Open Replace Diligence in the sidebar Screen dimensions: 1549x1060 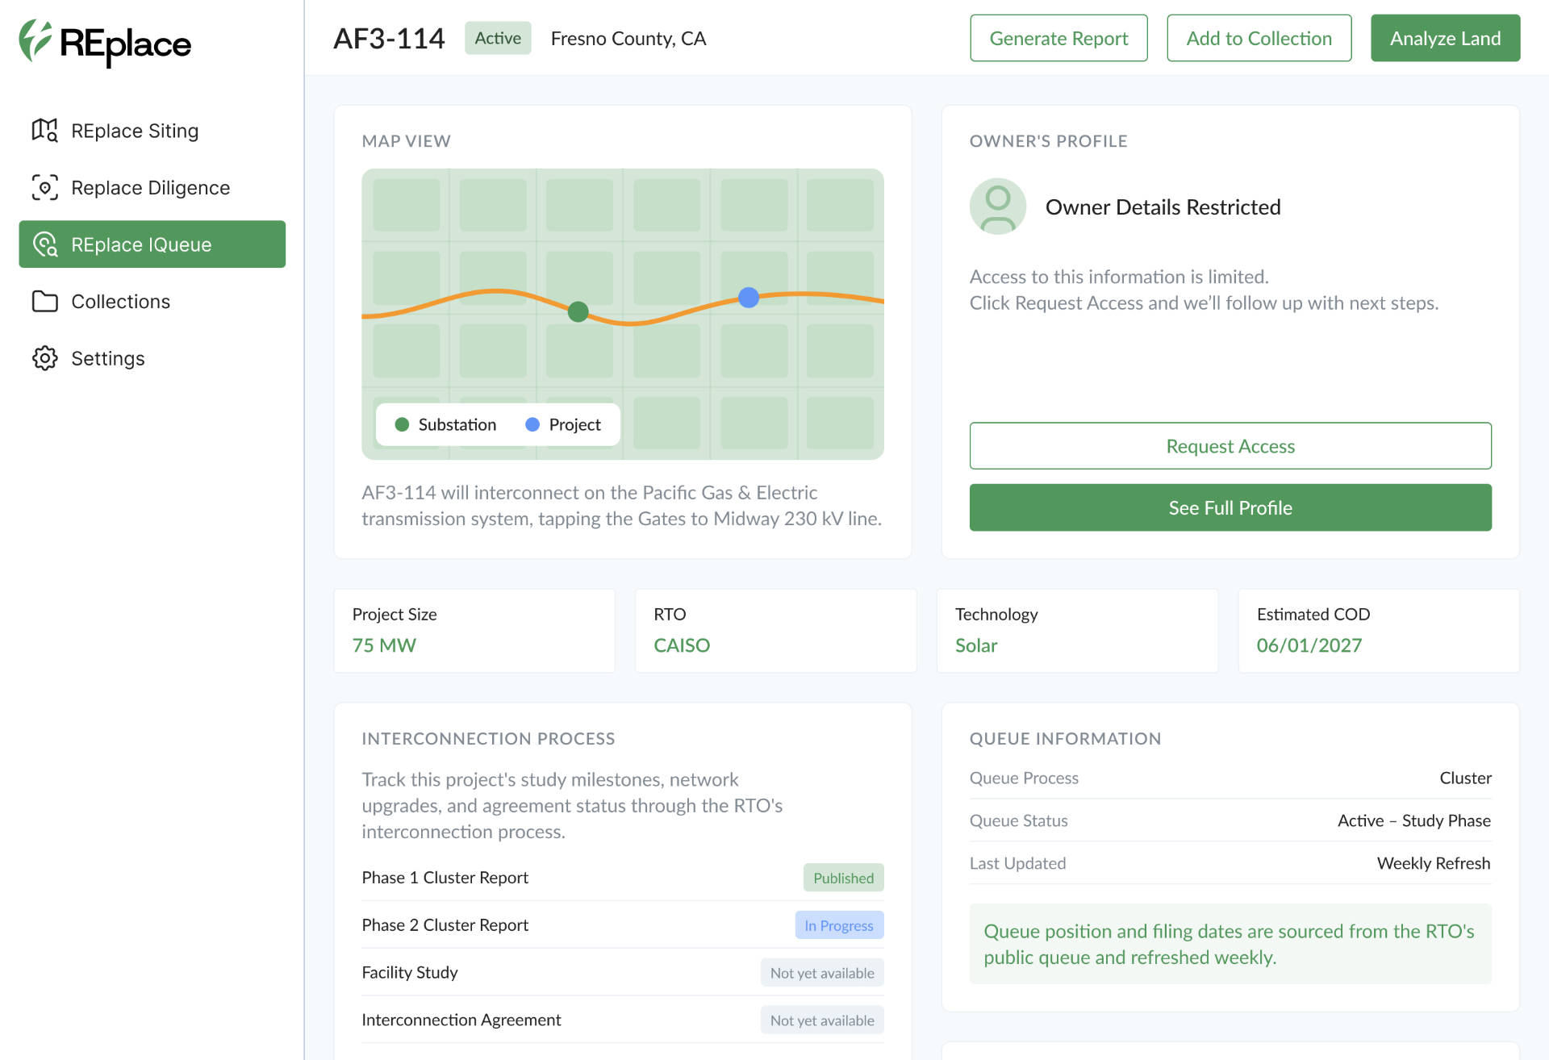152,187
